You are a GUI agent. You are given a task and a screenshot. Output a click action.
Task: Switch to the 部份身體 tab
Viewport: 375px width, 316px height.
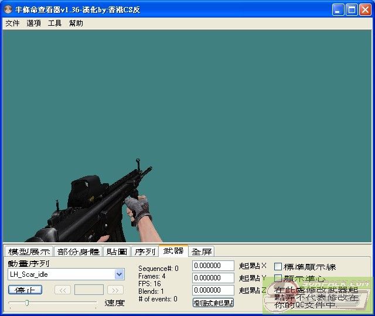click(78, 252)
